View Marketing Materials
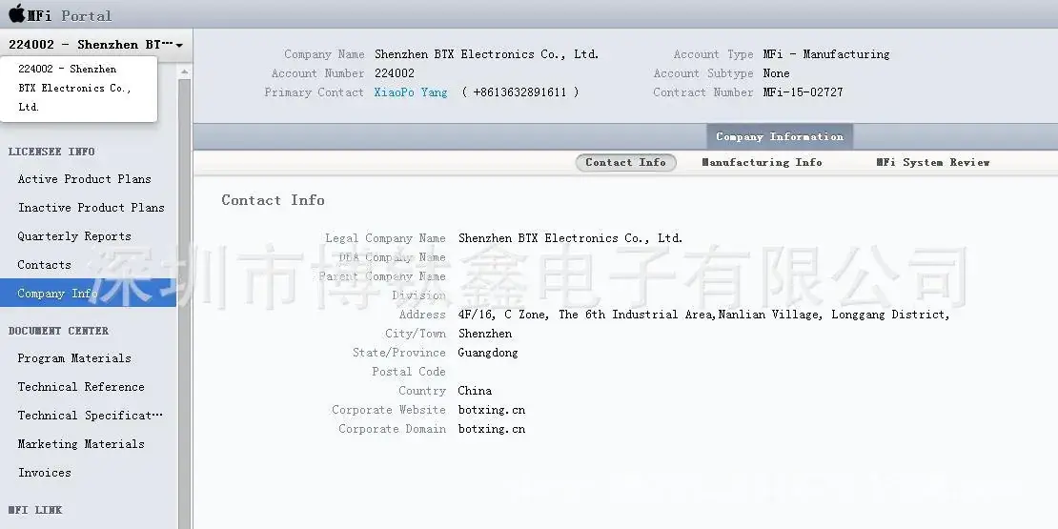The height and width of the screenshot is (529, 1058). 81,444
